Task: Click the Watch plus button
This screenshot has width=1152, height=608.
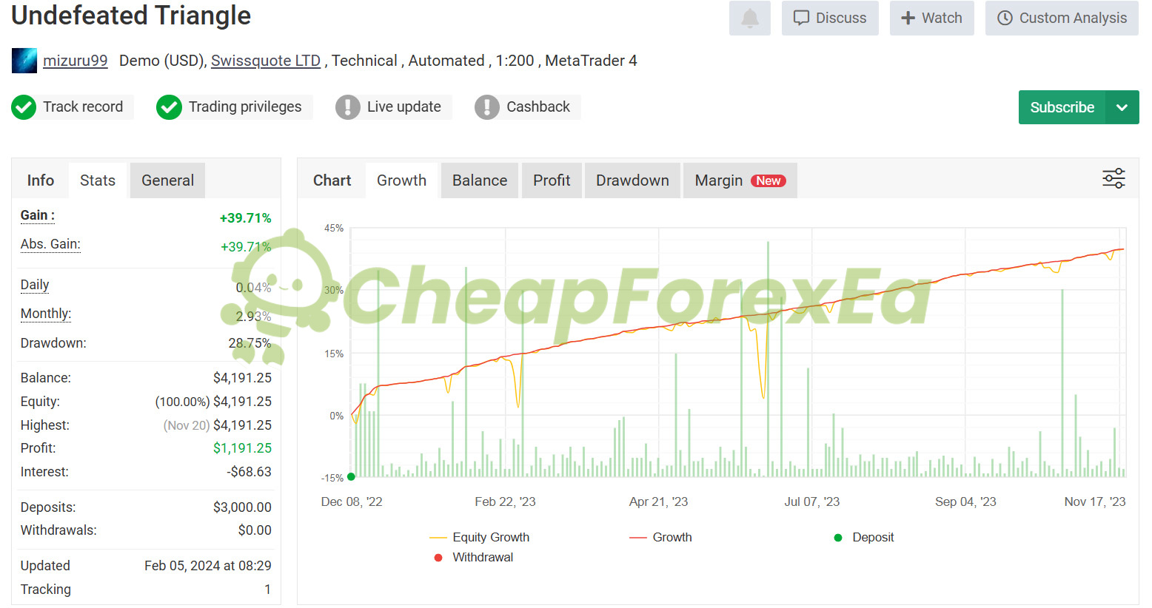Action: pyautogui.click(x=932, y=18)
